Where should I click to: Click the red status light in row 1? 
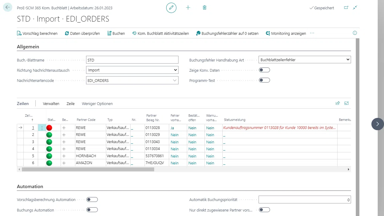pyautogui.click(x=49, y=128)
